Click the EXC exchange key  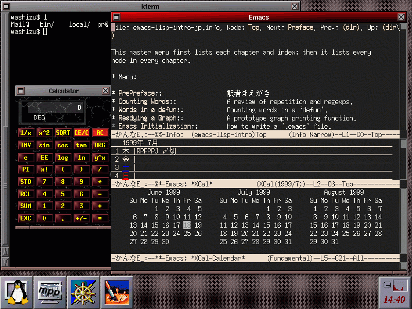26,218
